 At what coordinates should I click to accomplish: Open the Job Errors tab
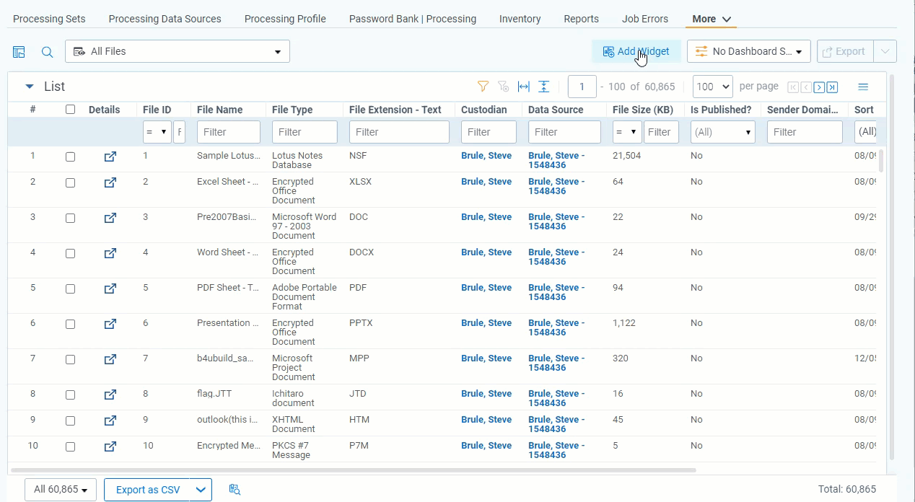[644, 19]
